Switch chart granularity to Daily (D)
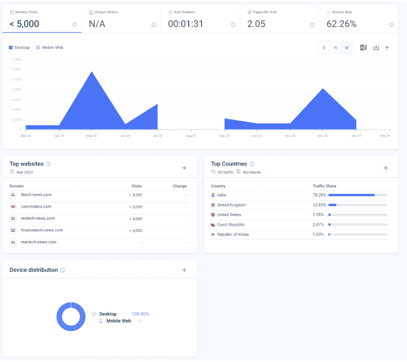This screenshot has width=407, height=362. click(324, 48)
